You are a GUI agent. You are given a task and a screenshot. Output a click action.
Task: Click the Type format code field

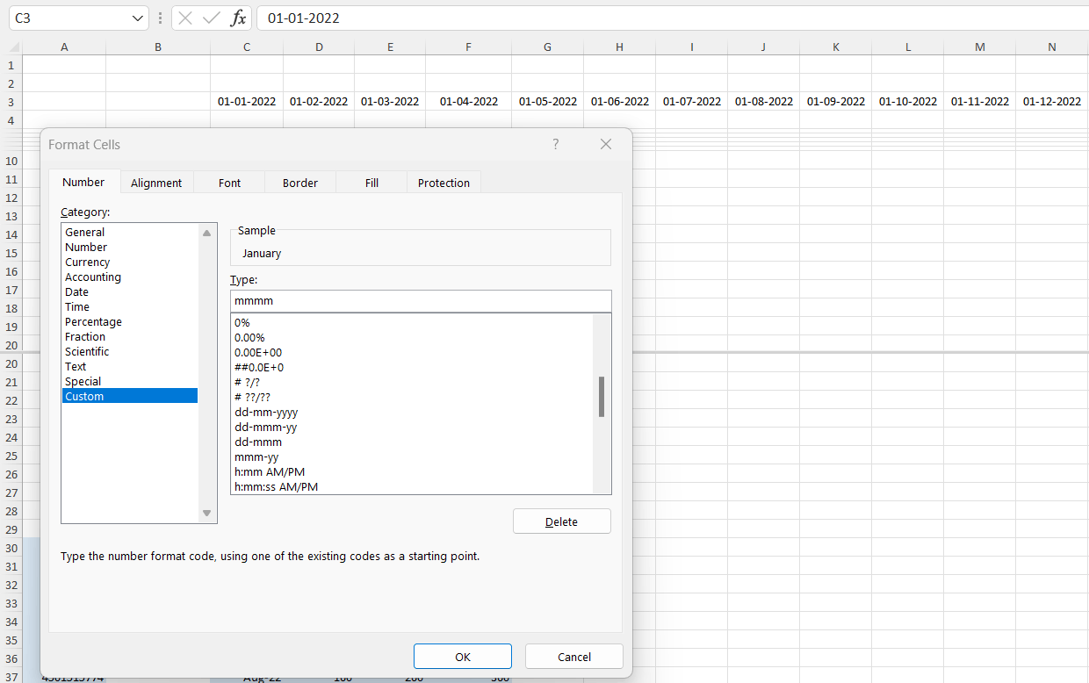pos(421,300)
